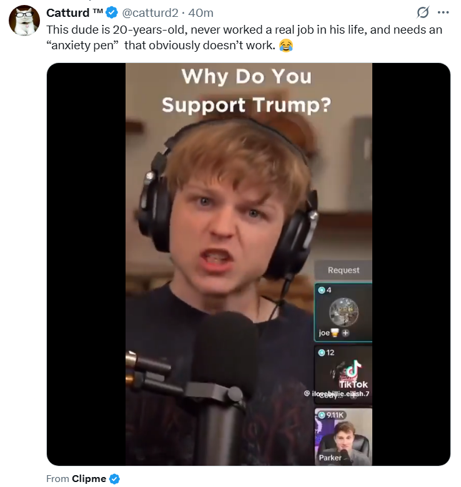Click the 4 count badge on joe tile
This screenshot has height=487, width=461.
tap(325, 290)
